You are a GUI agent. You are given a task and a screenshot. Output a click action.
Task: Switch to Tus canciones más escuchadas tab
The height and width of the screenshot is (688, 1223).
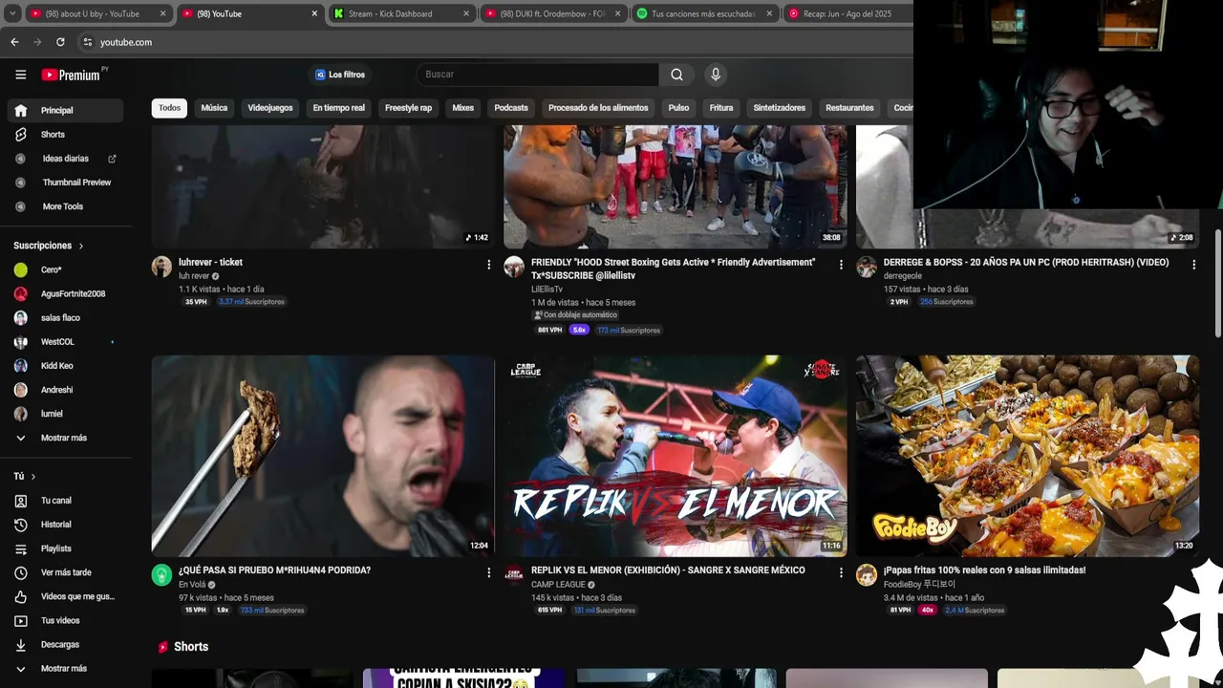705,13
